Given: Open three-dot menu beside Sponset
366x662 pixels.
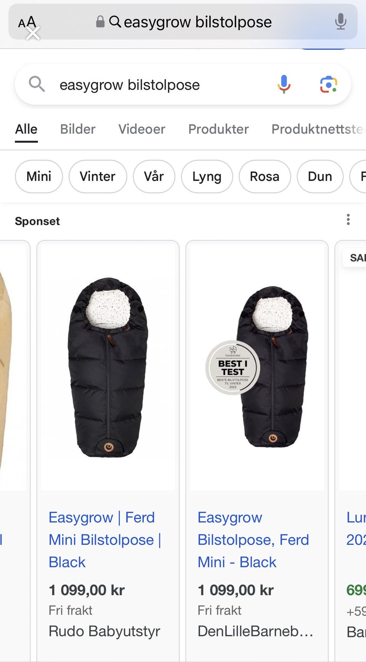Looking at the screenshot, I should [x=348, y=220].
